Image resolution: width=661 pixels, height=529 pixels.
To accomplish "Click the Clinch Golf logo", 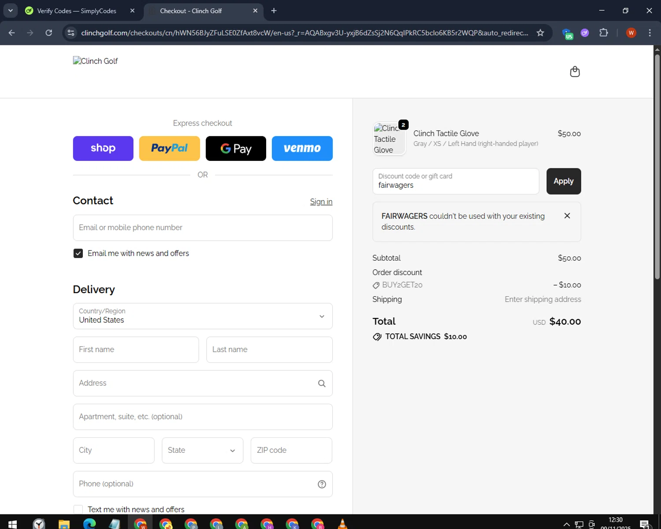I will (95, 61).
